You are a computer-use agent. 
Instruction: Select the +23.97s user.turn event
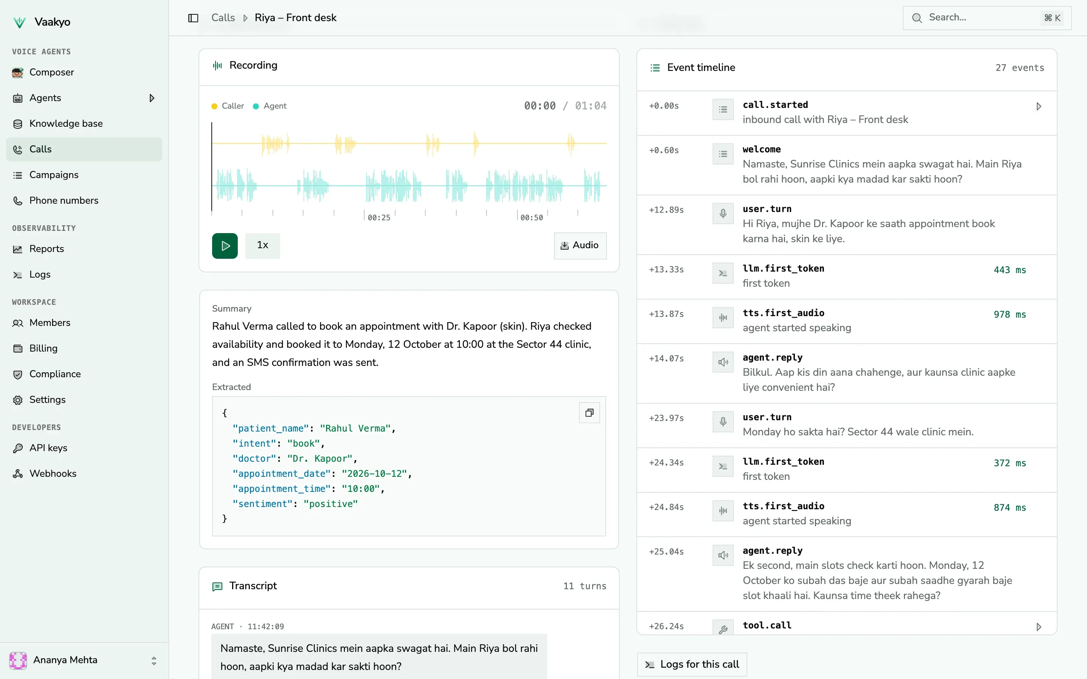pyautogui.click(x=847, y=425)
